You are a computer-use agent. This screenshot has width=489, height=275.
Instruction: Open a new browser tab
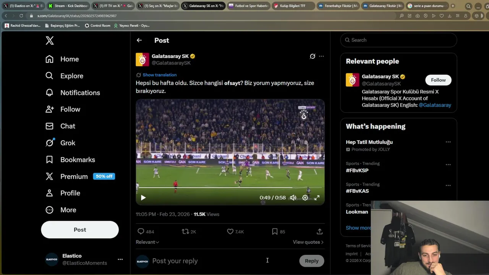(453, 6)
